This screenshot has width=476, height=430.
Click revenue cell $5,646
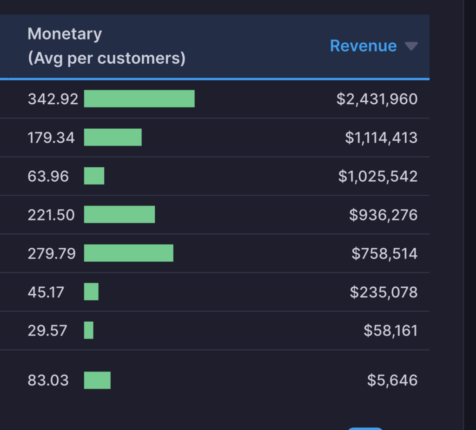click(x=392, y=380)
